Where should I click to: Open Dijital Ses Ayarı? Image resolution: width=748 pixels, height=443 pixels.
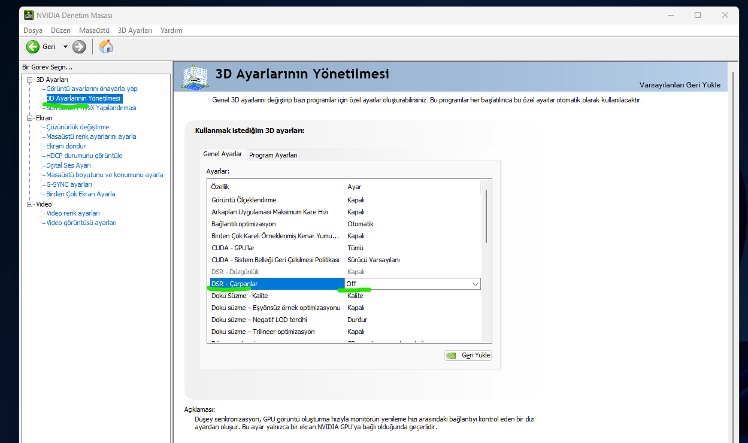point(68,165)
